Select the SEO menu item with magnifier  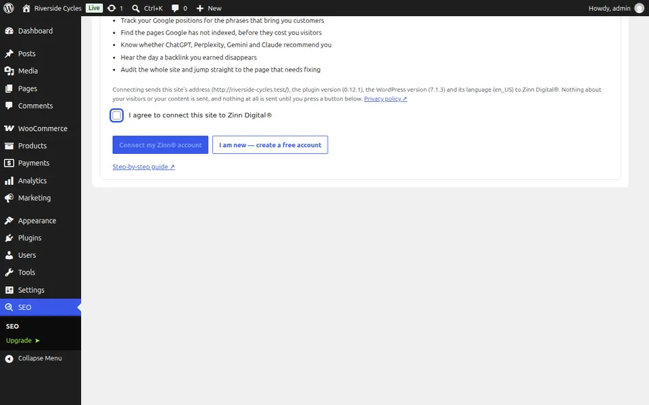point(41,308)
